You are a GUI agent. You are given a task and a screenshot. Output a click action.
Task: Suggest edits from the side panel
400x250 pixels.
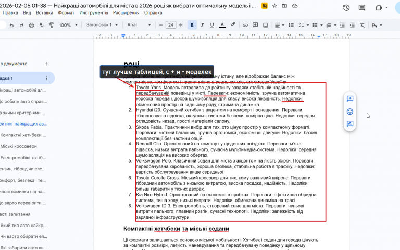[350, 124]
